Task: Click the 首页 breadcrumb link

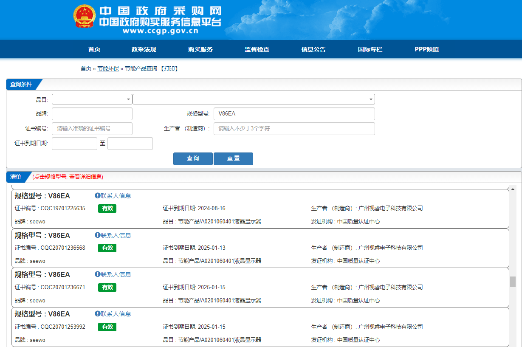Action: pos(86,68)
